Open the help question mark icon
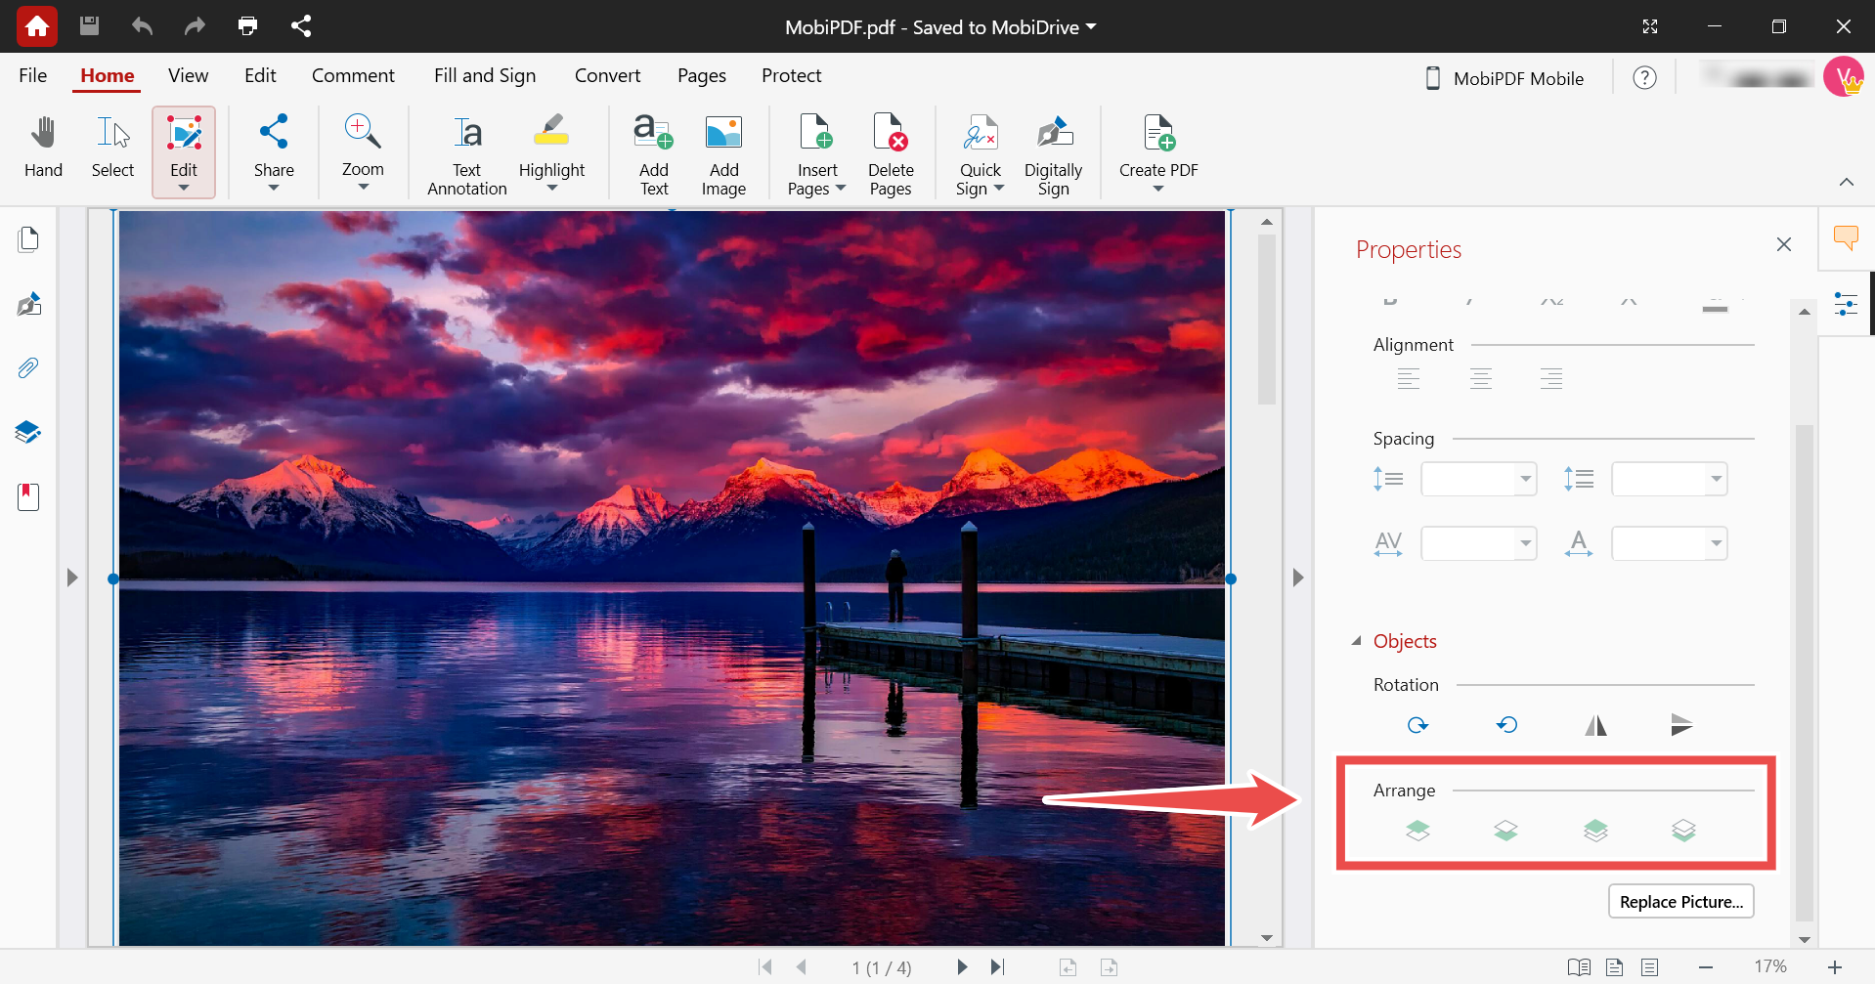Viewport: 1875px width, 984px height. 1644,78
